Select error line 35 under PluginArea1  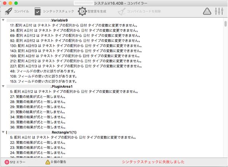38,122
